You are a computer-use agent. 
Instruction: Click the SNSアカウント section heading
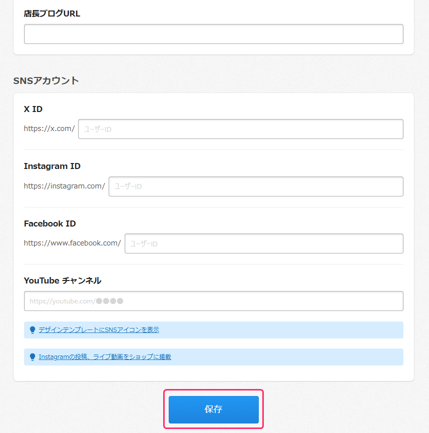point(46,80)
